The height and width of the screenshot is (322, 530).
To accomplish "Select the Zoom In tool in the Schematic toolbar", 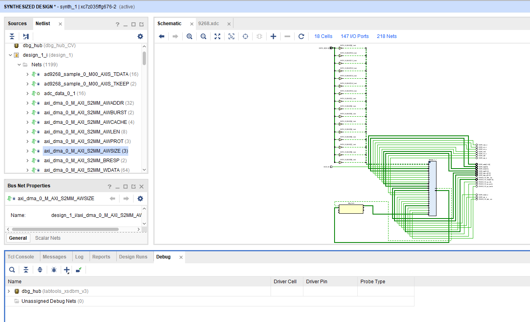I will click(189, 36).
